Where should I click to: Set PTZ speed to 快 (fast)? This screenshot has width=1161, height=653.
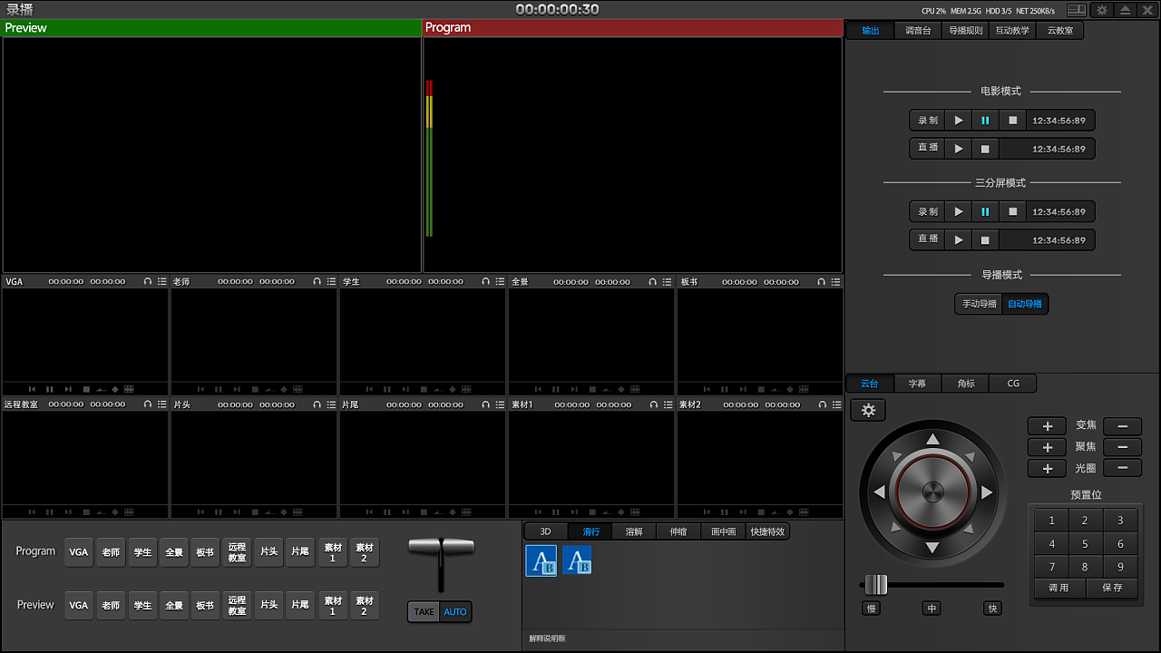pos(992,609)
